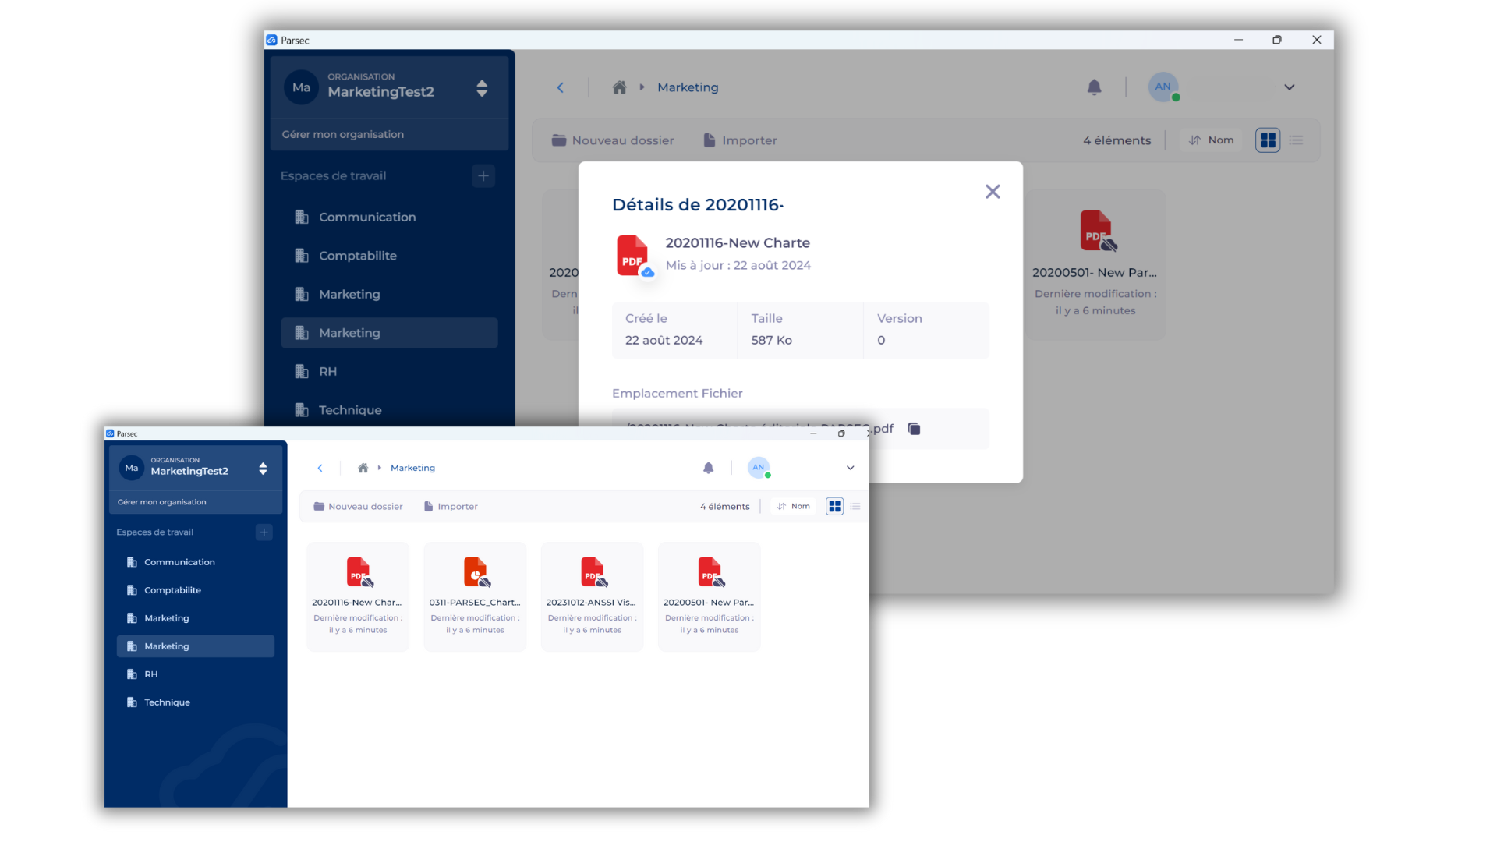Image resolution: width=1497 pixels, height=842 pixels.
Task: Copy file path icon in details dialog
Action: pyautogui.click(x=915, y=429)
